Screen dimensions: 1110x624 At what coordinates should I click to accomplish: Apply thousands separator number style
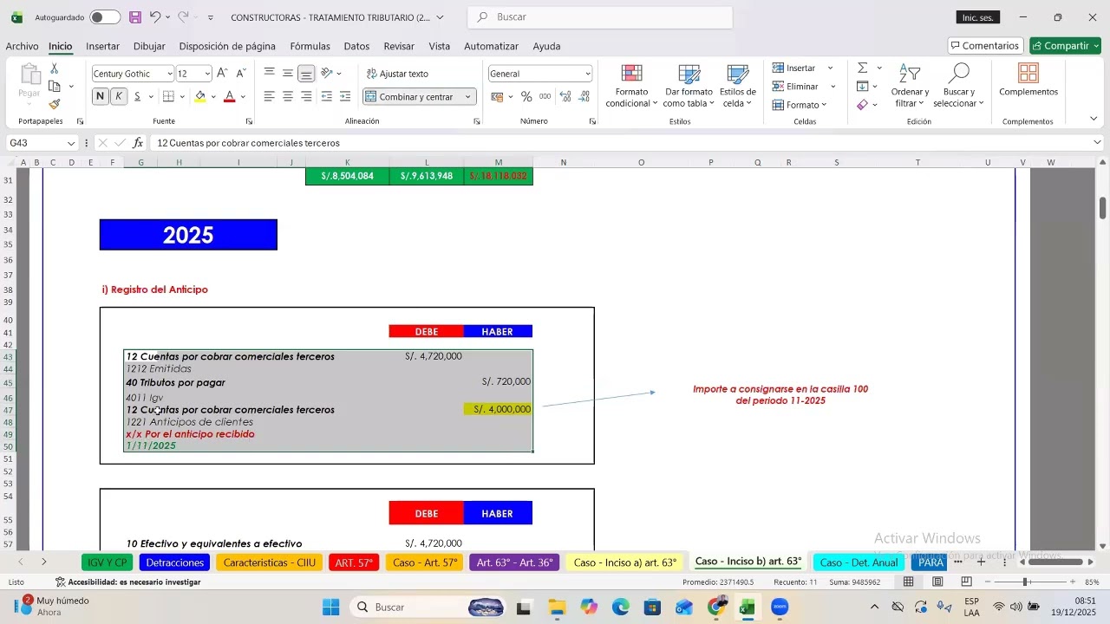pos(545,97)
